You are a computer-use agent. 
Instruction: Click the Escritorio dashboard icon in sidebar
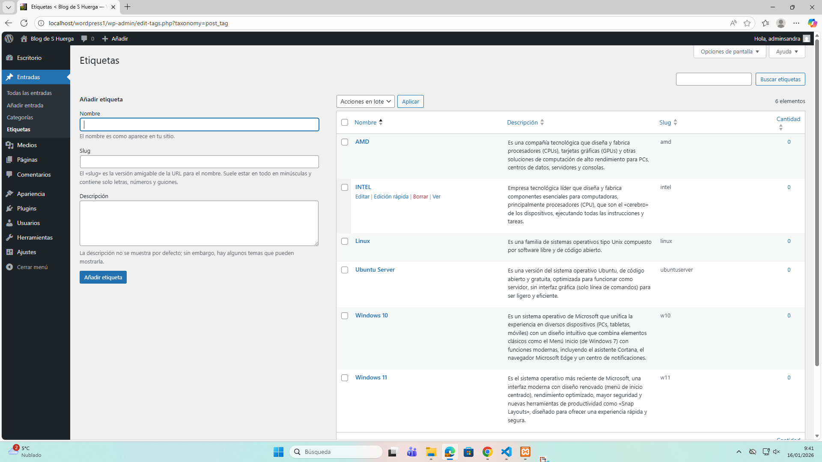pos(9,58)
